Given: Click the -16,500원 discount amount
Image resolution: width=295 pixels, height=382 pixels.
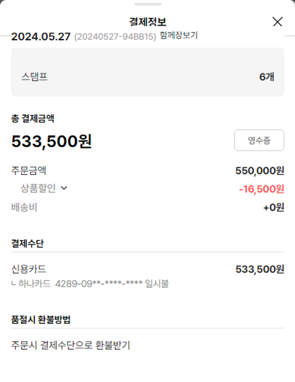Looking at the screenshot, I should point(261,189).
